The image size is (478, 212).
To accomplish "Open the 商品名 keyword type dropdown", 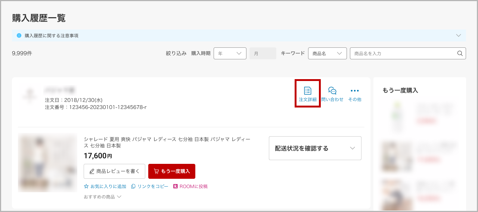I will [x=327, y=53].
